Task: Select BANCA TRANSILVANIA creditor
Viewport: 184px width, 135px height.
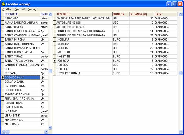Action: (x=22, y=61)
